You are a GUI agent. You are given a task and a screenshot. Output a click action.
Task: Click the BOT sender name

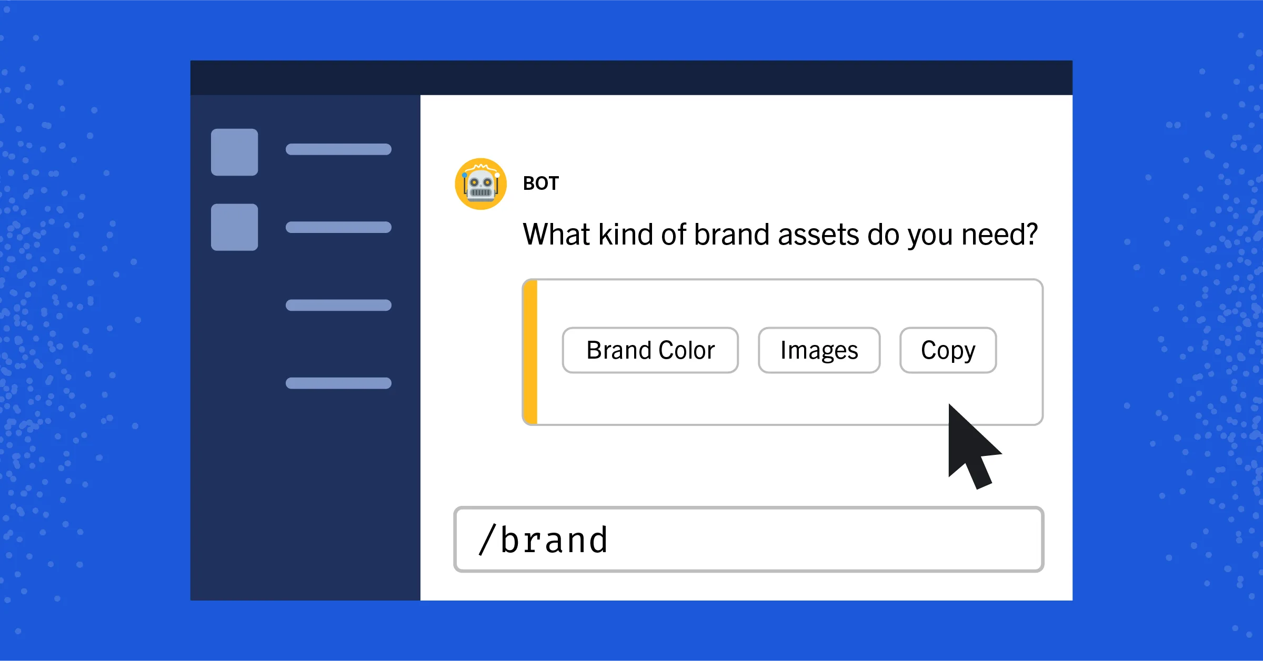tap(540, 184)
